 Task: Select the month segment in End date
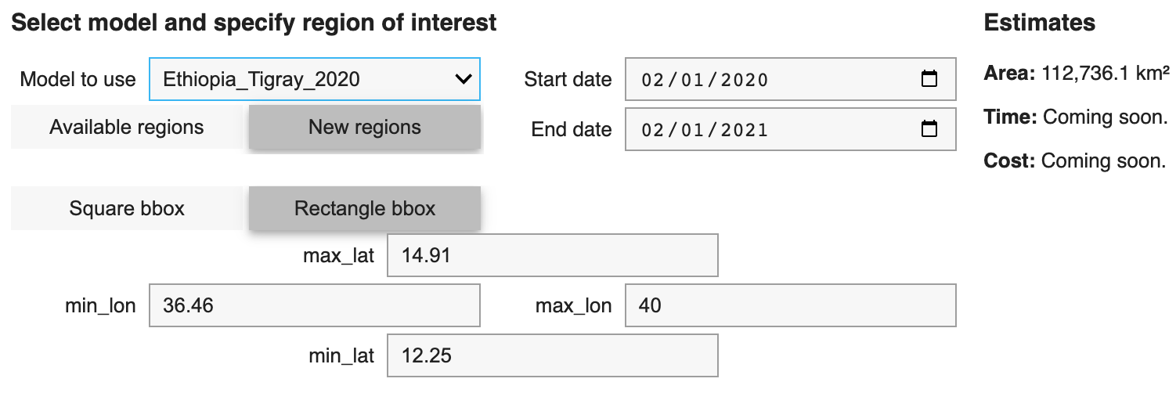point(652,130)
